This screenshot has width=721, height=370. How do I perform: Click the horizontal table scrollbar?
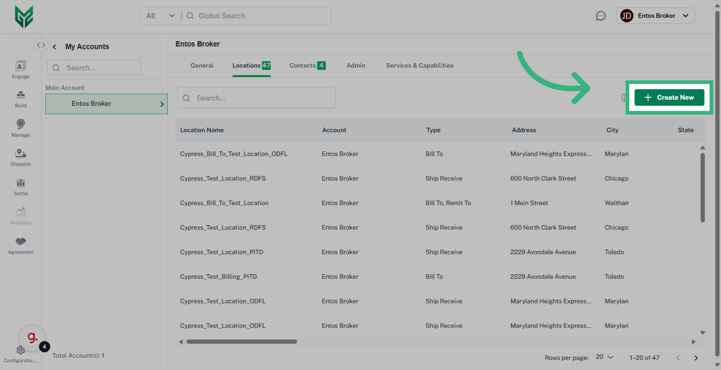(x=241, y=341)
